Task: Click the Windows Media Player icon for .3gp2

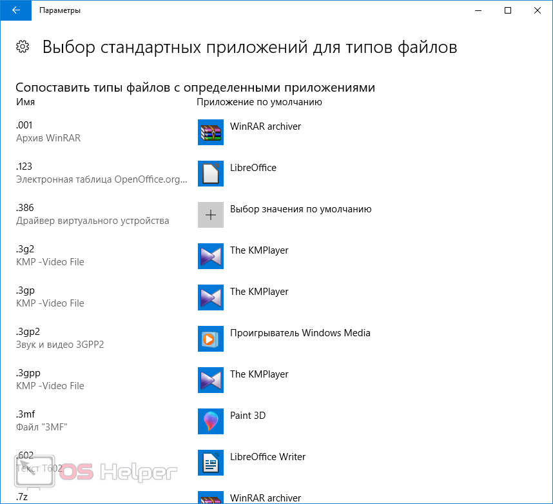Action: click(211, 339)
